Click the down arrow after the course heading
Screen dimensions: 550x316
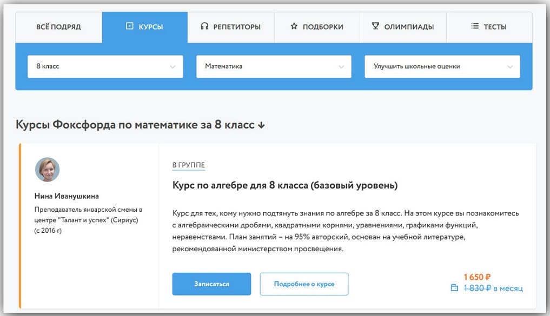click(261, 125)
